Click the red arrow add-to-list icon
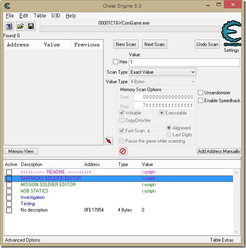This screenshot has width=246, height=248. [109, 141]
